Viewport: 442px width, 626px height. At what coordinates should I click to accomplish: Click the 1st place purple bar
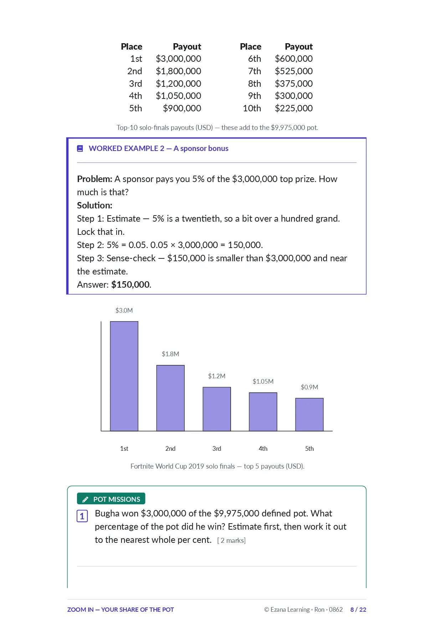coord(124,376)
